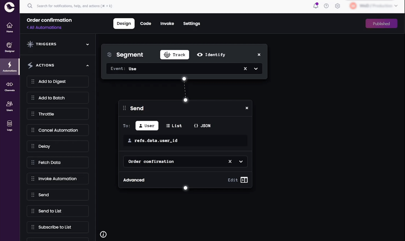This screenshot has height=241, width=405.
Task: Edit the Advanced settings of the Send step
Action: coord(237,180)
